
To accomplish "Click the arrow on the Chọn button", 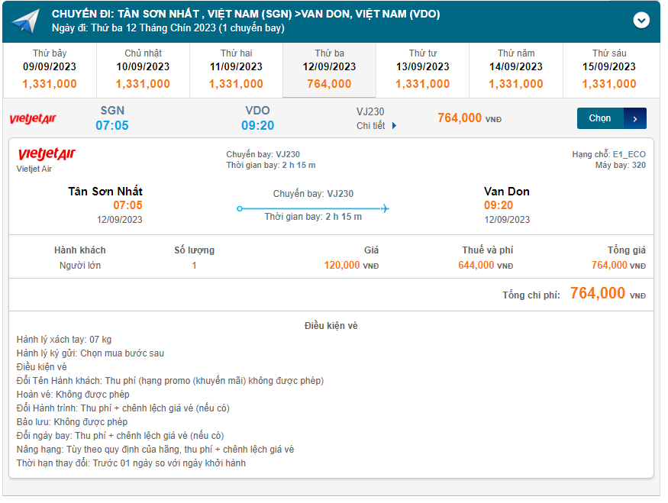I will point(635,118).
